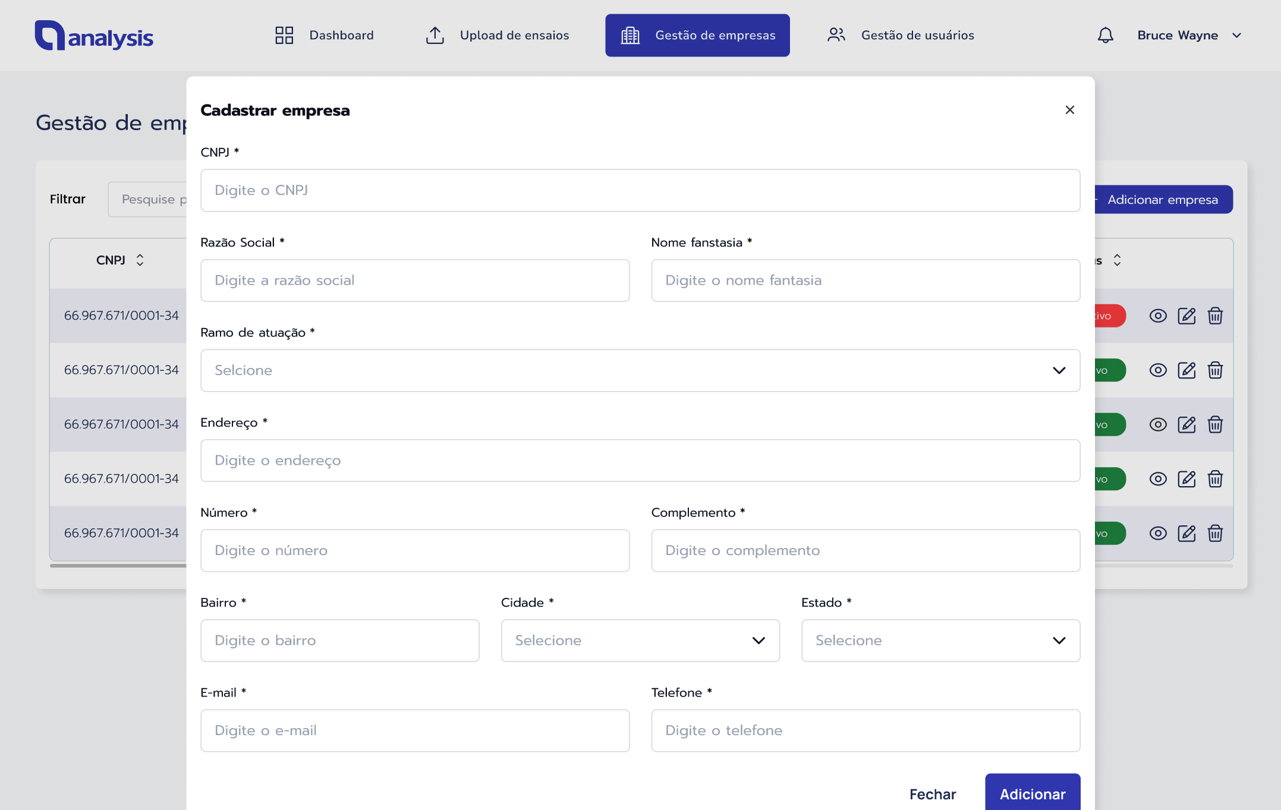Image resolution: width=1281 pixels, height=810 pixels.
Task: Click the Adicionar button in the modal
Action: (x=1032, y=793)
